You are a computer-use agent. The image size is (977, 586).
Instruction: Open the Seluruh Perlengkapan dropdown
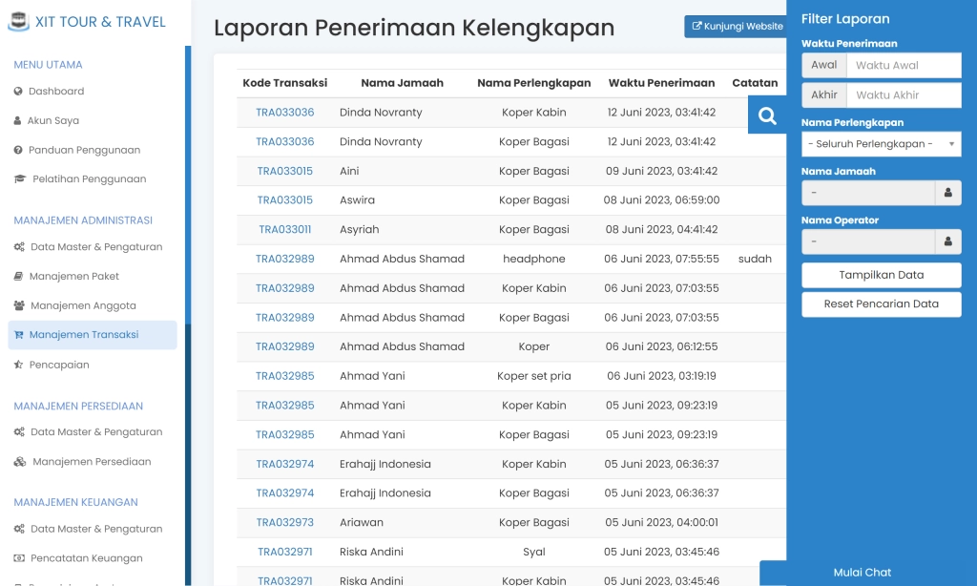tap(880, 143)
